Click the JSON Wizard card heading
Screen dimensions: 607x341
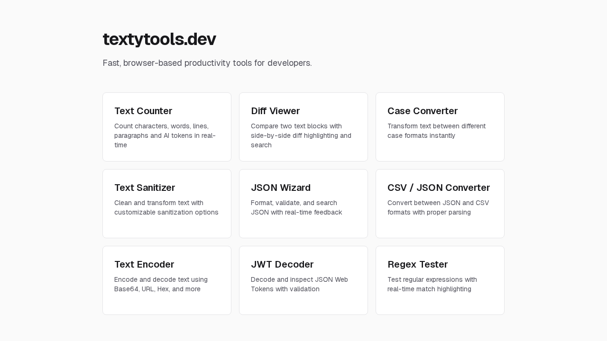point(281,188)
